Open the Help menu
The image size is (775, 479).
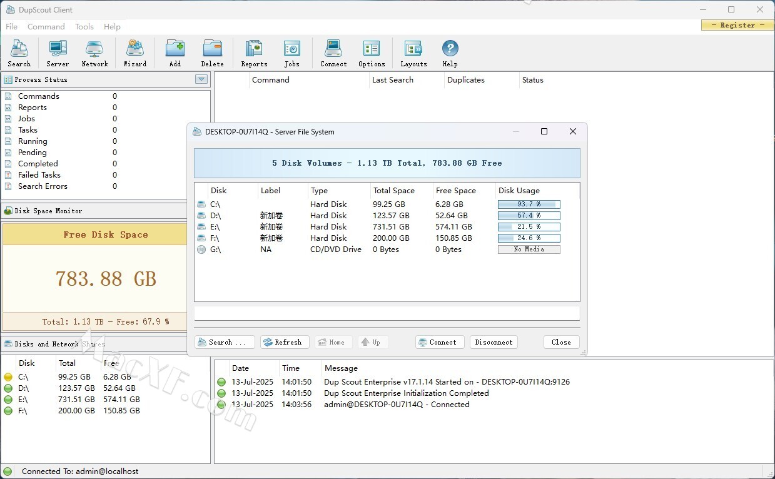[113, 27]
